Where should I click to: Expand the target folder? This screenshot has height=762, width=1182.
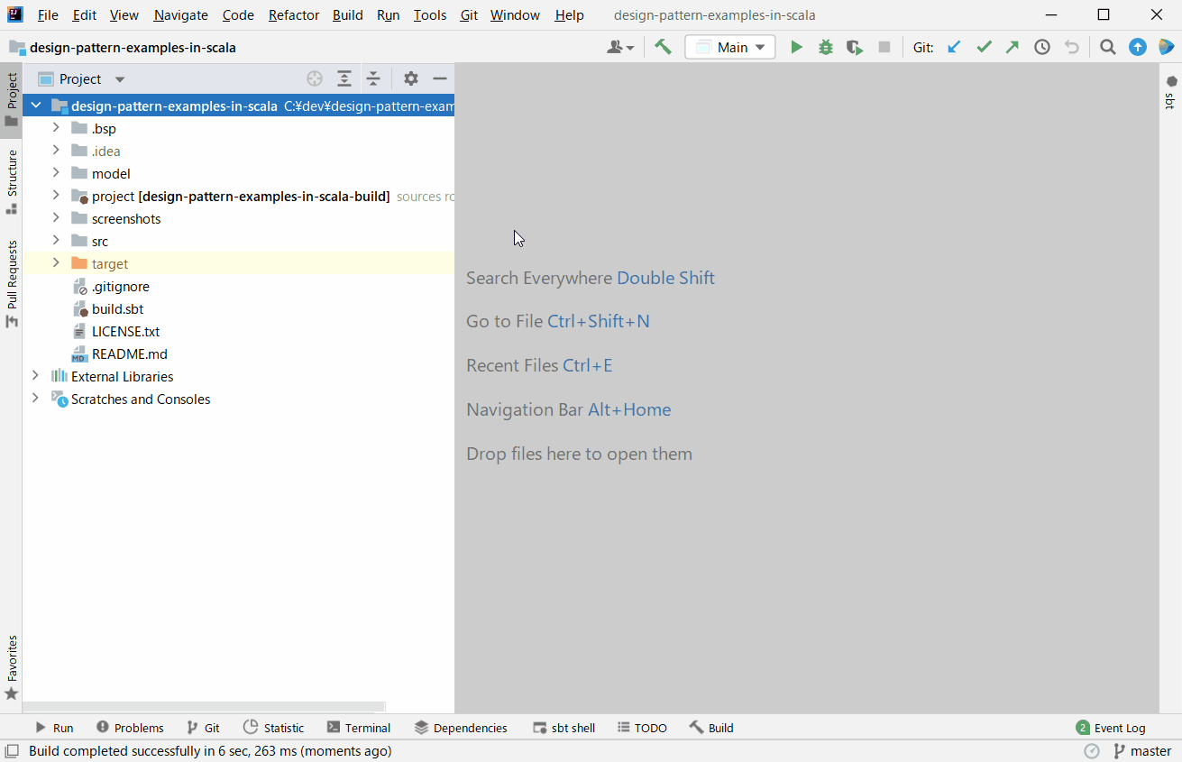click(56, 263)
